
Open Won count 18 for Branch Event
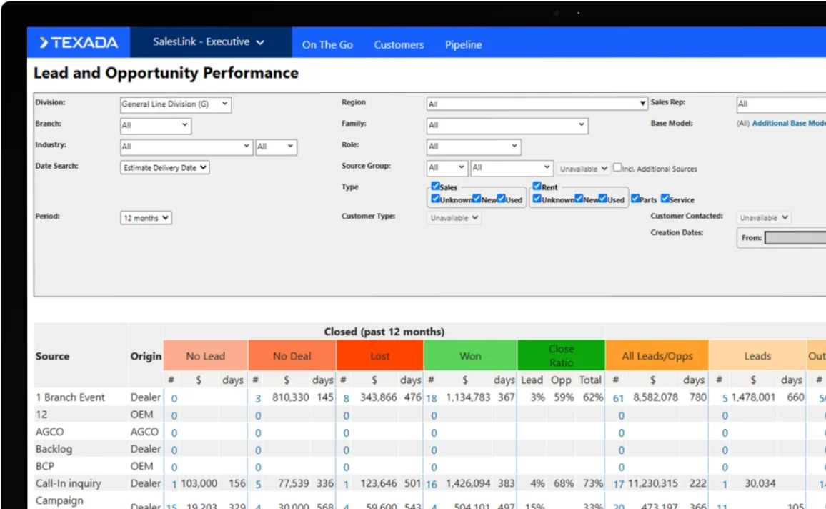[432, 398]
